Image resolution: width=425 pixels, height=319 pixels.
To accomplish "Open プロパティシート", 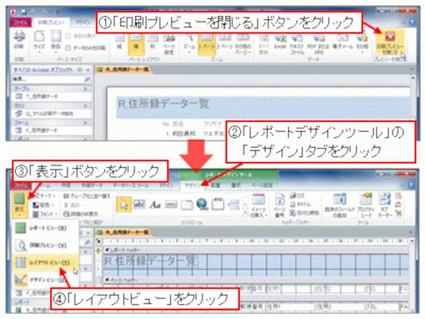I will coord(365,206).
